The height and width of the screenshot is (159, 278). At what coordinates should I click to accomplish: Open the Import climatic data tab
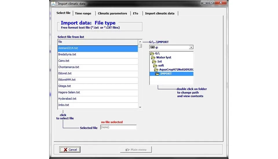coord(160,13)
